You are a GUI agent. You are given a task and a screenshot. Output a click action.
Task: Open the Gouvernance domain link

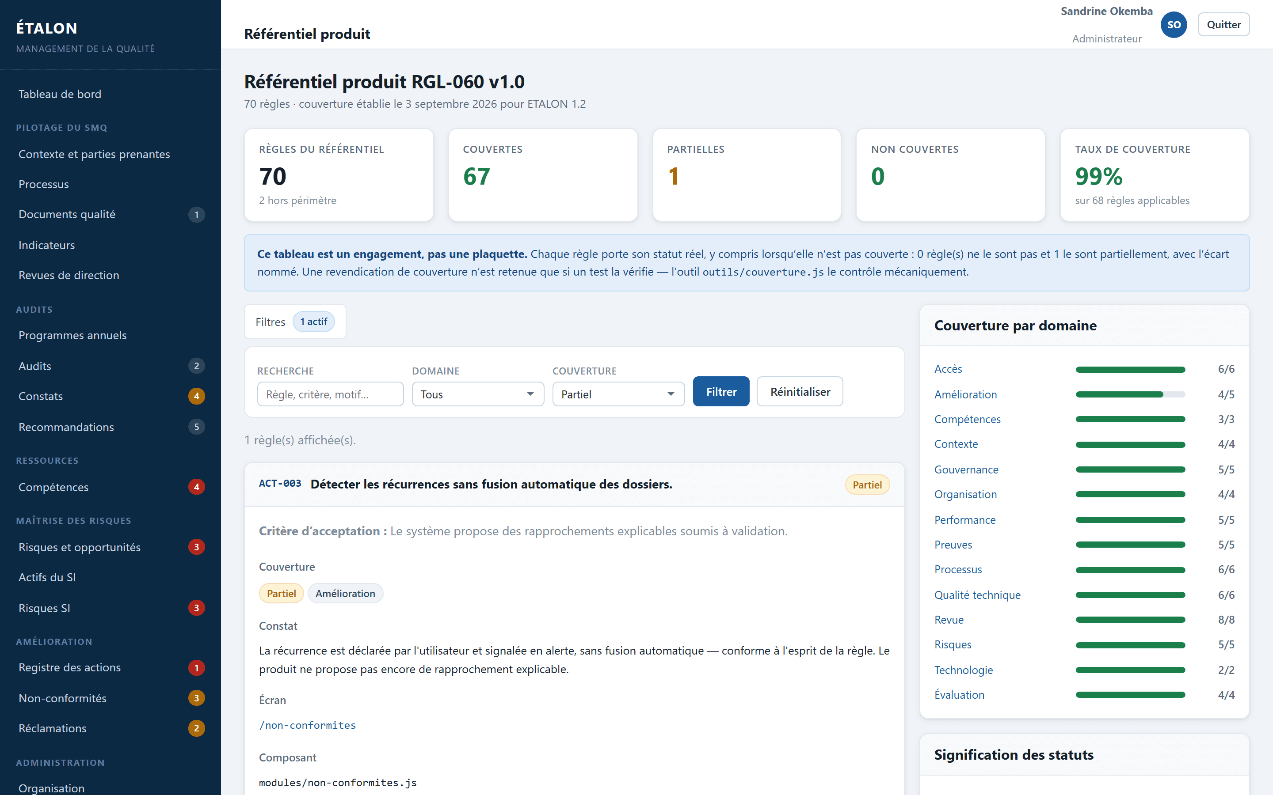coord(966,469)
